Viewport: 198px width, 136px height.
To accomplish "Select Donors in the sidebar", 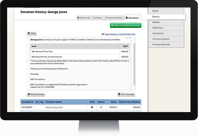I will coord(167,17).
